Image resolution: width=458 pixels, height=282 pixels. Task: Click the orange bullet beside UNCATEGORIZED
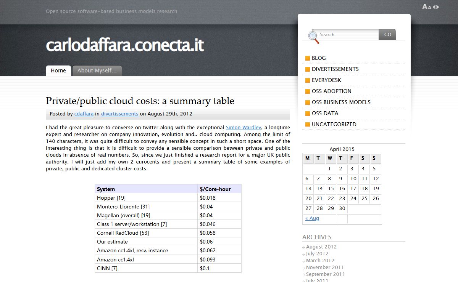coord(308,125)
